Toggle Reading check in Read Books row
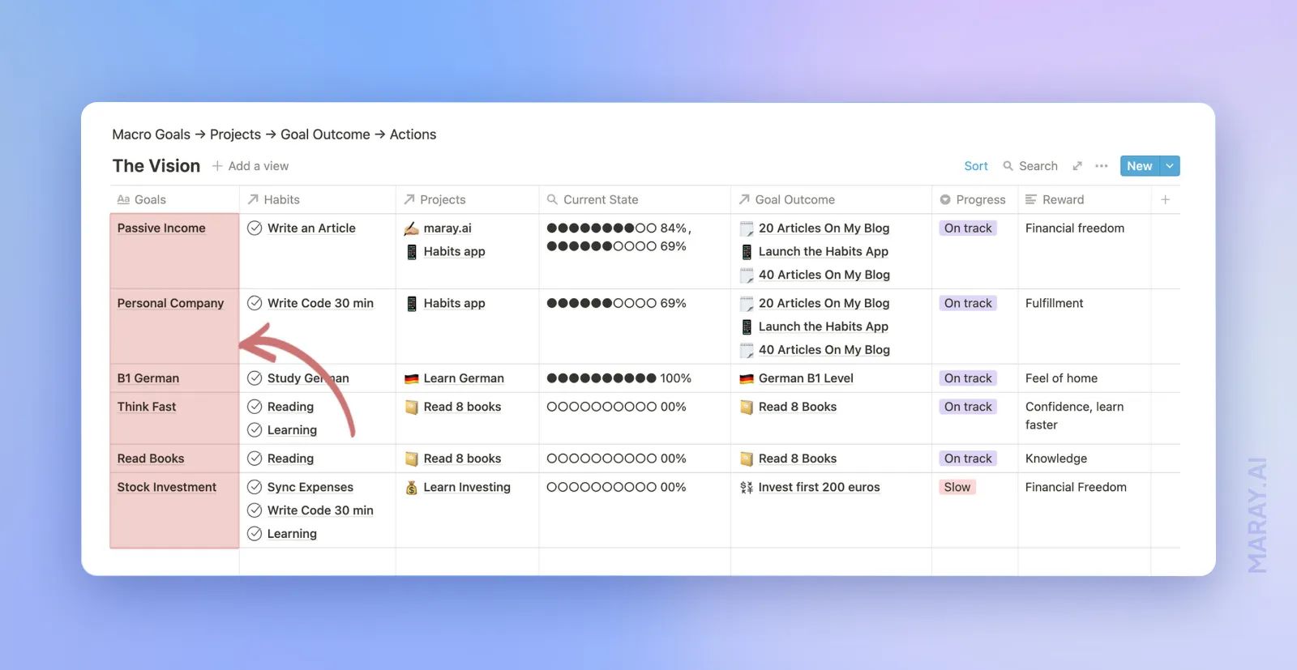The width and height of the screenshot is (1297, 670). (255, 459)
